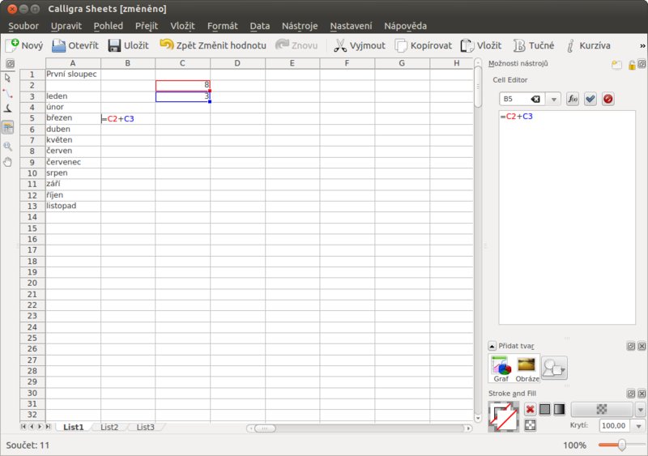Switch to the List3 sheet tab

coord(145,427)
